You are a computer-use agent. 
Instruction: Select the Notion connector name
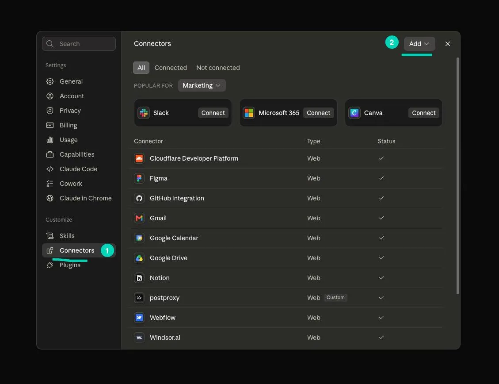click(x=160, y=278)
